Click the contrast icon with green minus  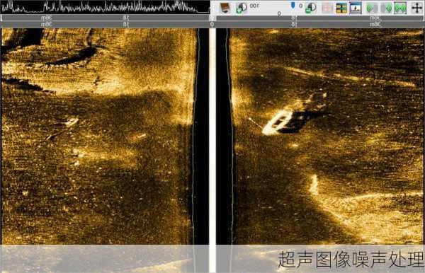[x=311, y=8]
